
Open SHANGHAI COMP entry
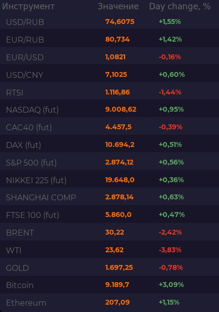[110, 197]
